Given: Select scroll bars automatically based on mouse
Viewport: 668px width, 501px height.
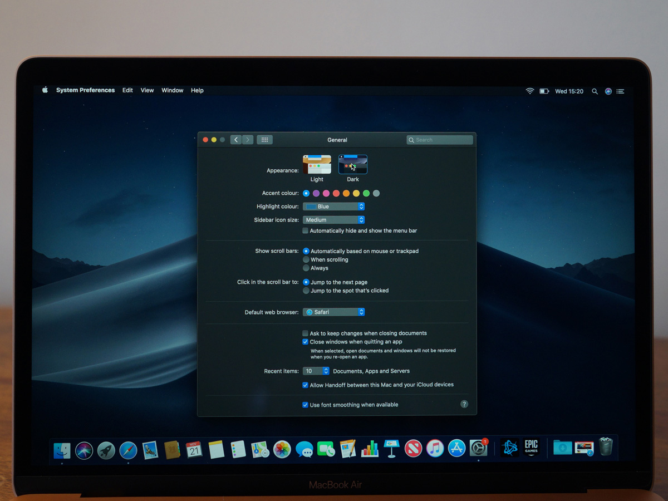Looking at the screenshot, I should [306, 251].
